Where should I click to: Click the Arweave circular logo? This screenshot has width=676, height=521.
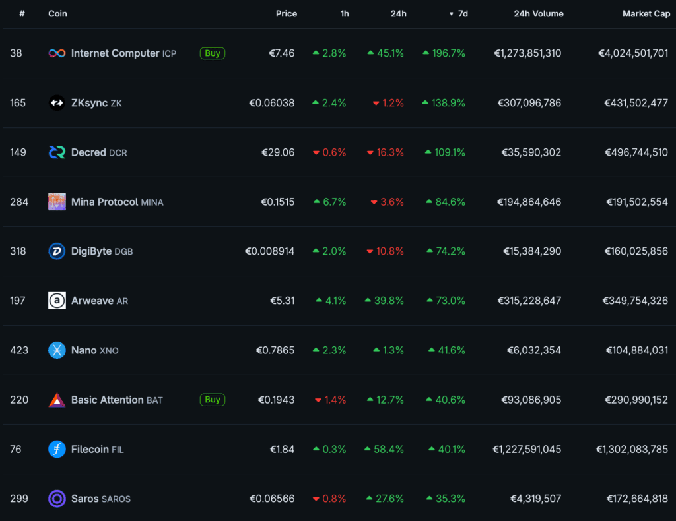click(x=57, y=301)
